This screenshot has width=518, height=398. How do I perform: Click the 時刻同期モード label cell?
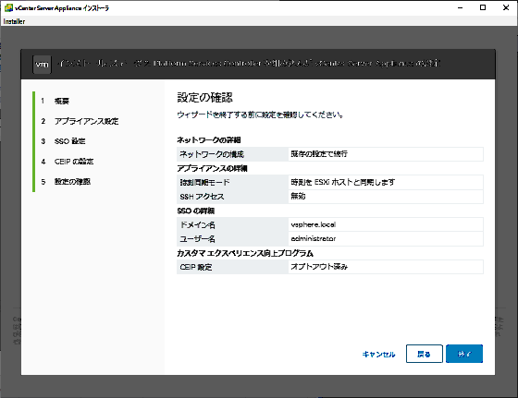[x=232, y=182]
